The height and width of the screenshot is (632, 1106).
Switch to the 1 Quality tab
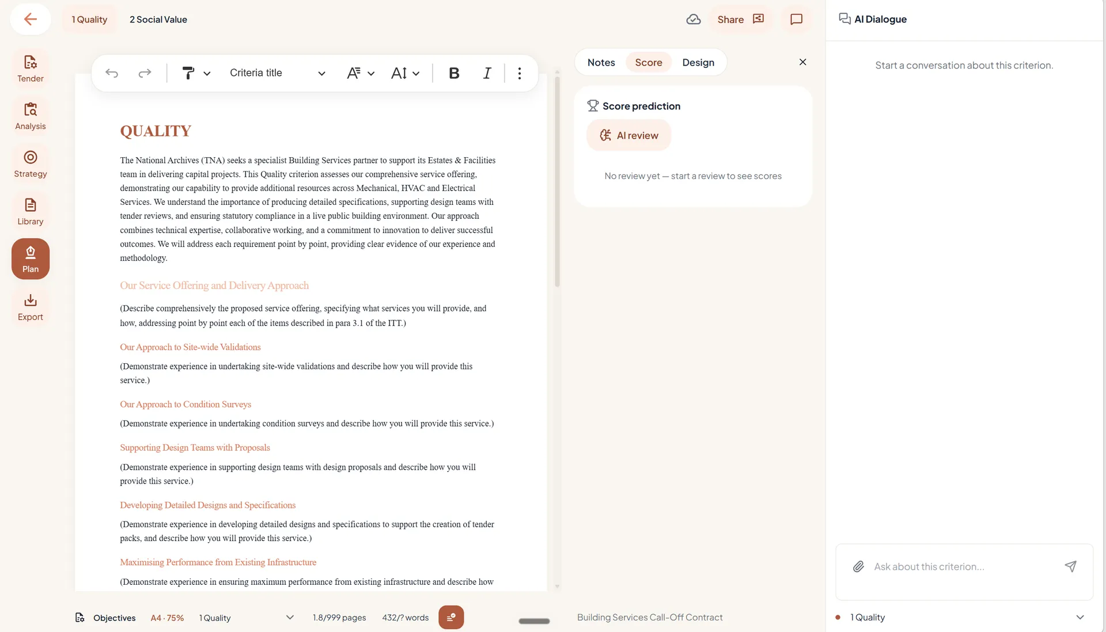(x=89, y=20)
